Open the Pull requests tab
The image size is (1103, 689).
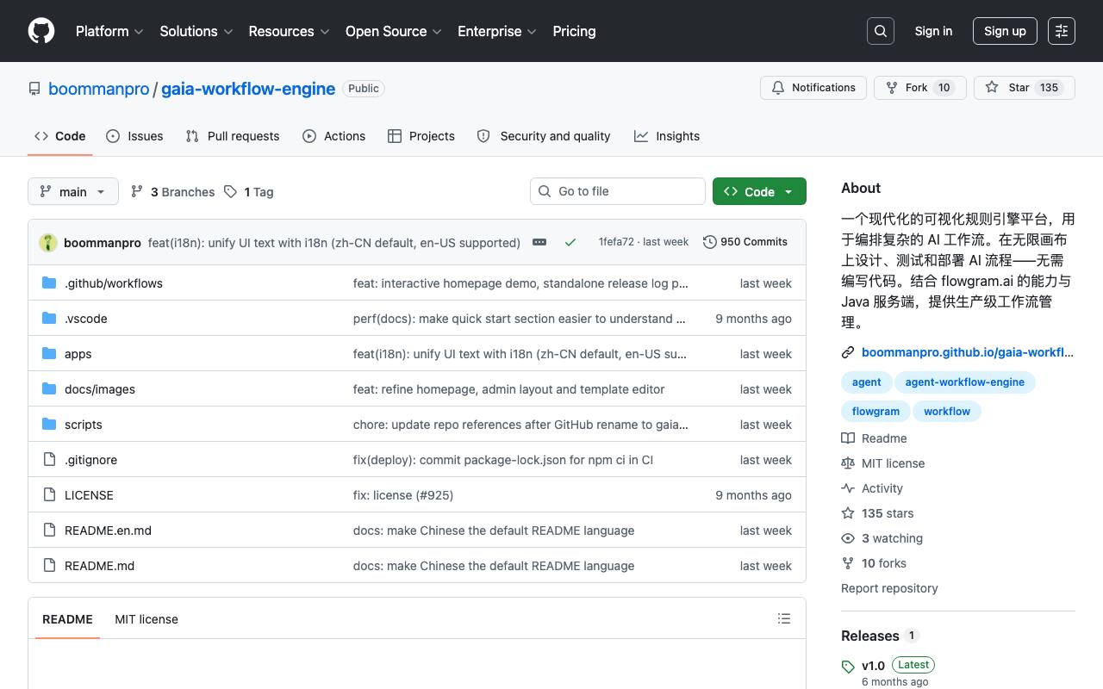(233, 136)
